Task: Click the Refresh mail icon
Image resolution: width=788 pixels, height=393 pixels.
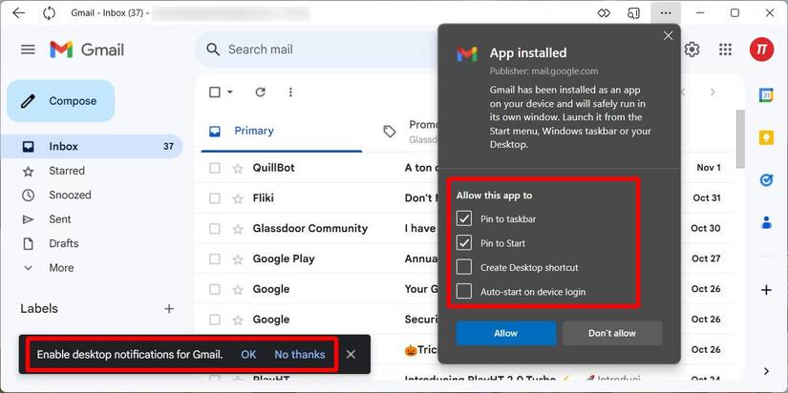Action: (260, 93)
